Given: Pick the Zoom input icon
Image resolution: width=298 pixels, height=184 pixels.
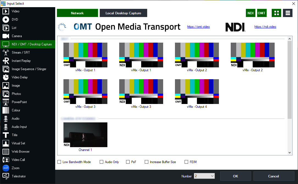Looking at the screenshot, I should click(x=6, y=168).
